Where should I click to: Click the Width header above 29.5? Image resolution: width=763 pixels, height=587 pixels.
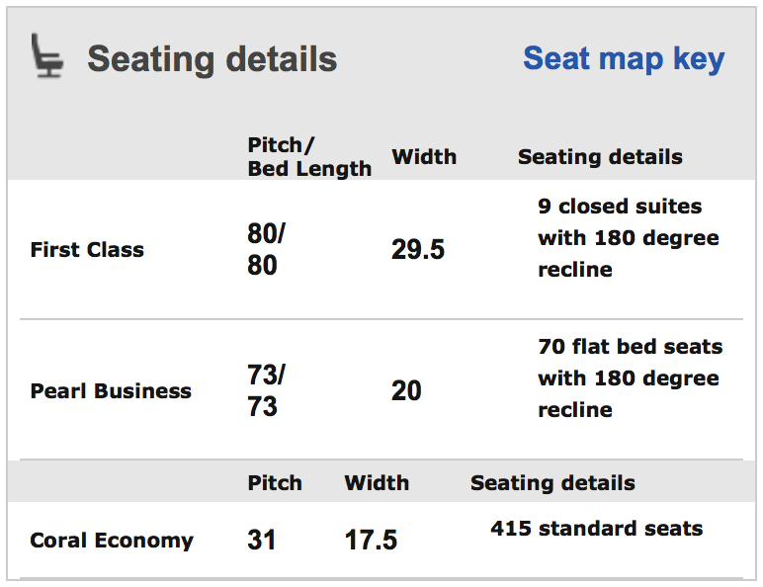[424, 157]
